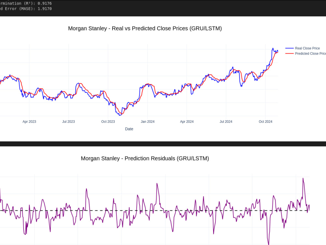Click the Apr 2024 axis label
326x245 pixels.
(187, 122)
